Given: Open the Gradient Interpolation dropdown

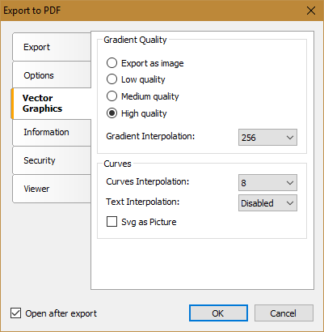Looking at the screenshot, I should click(267, 138).
